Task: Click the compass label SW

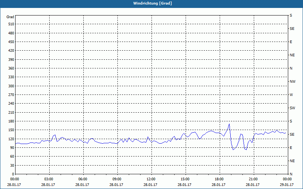Action: pyautogui.click(x=292, y=108)
